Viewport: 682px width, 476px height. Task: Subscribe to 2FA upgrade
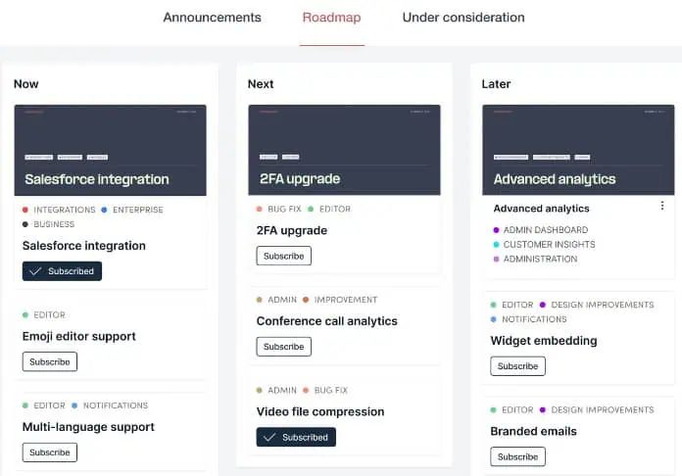click(x=283, y=256)
